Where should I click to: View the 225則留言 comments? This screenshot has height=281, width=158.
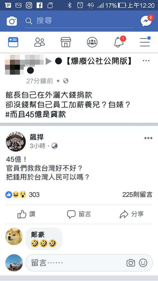coord(138,195)
